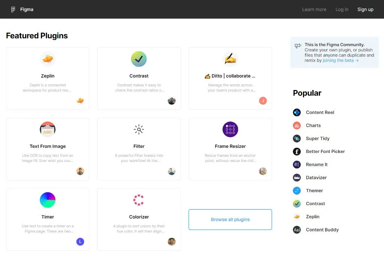The height and width of the screenshot is (255, 384).
Task: Open the L author avatar on Timer card
Action: (80, 242)
